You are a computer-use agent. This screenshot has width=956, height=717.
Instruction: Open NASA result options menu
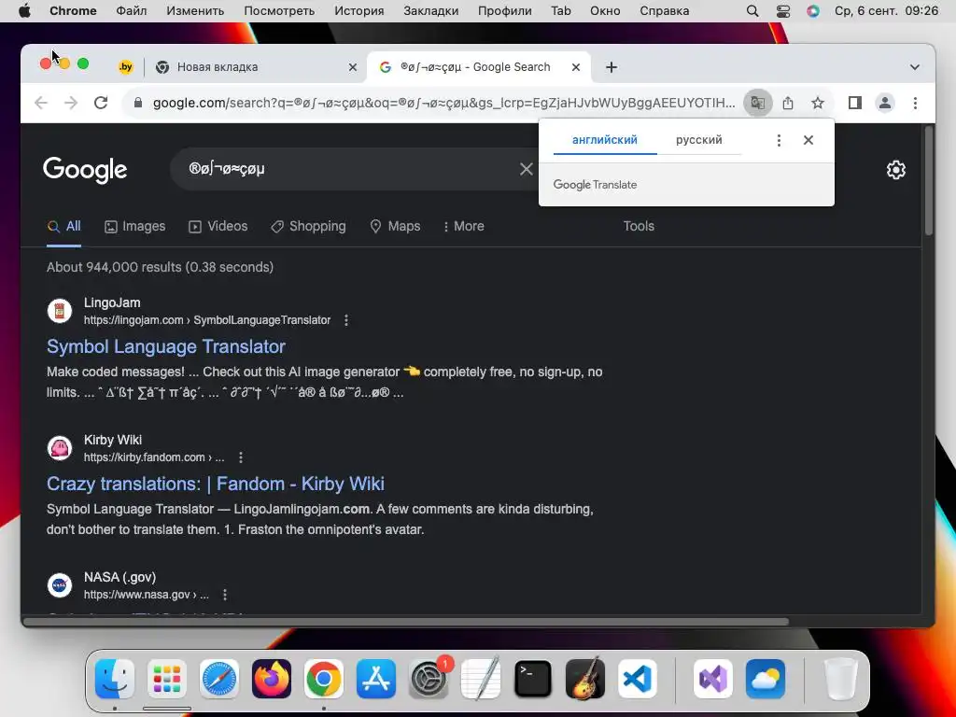[225, 595]
